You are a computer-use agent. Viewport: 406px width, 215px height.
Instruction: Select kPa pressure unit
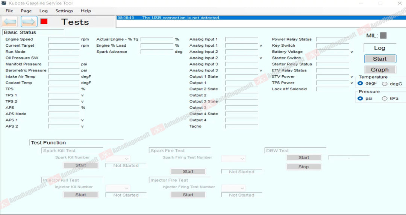385,98
